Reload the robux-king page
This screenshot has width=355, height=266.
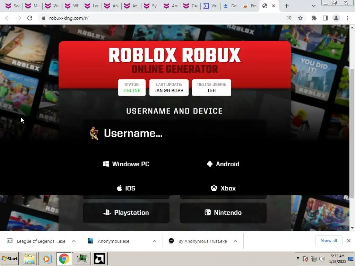[30, 18]
